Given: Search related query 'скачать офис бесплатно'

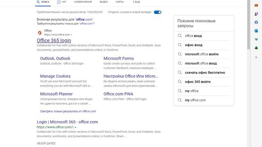Looking at the screenshot, I should click(205, 73).
